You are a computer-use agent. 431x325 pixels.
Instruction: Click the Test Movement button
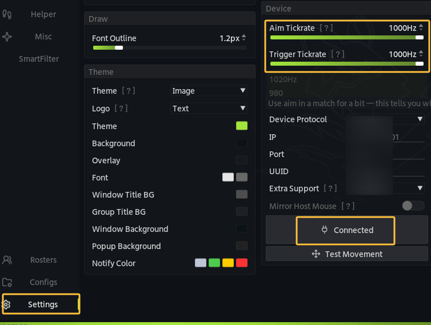347,254
